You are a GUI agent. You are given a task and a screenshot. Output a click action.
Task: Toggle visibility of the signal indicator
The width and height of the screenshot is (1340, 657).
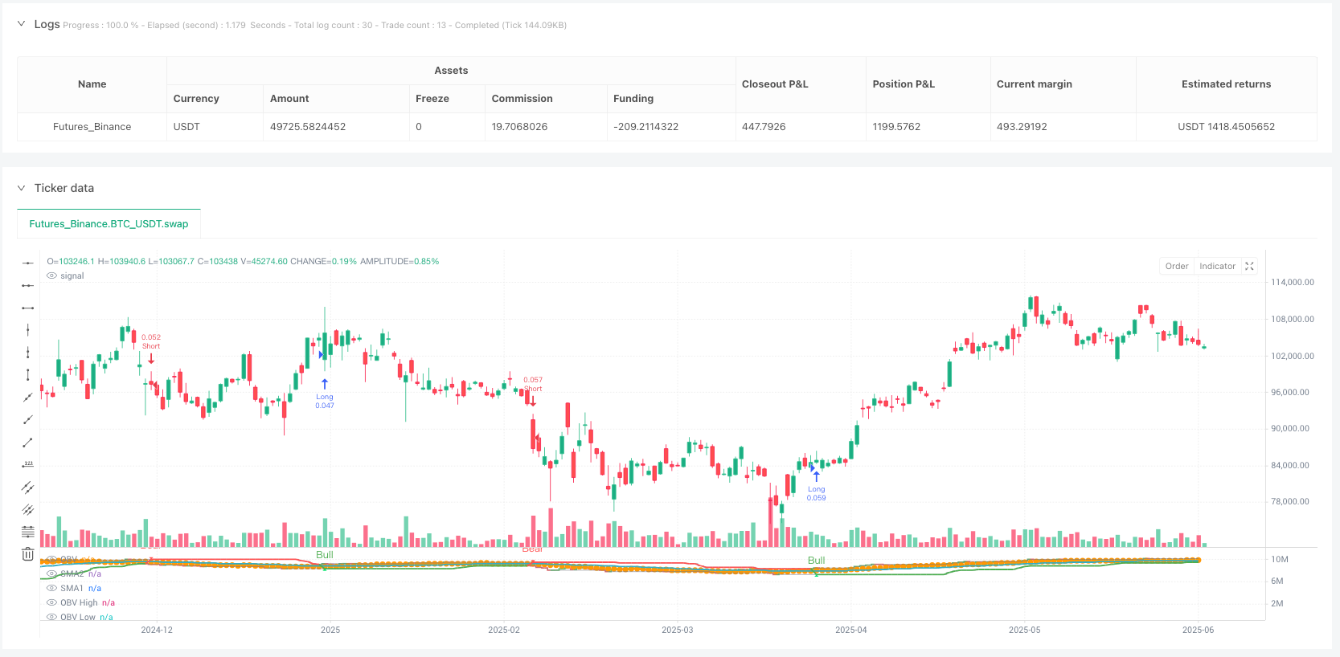pos(52,275)
